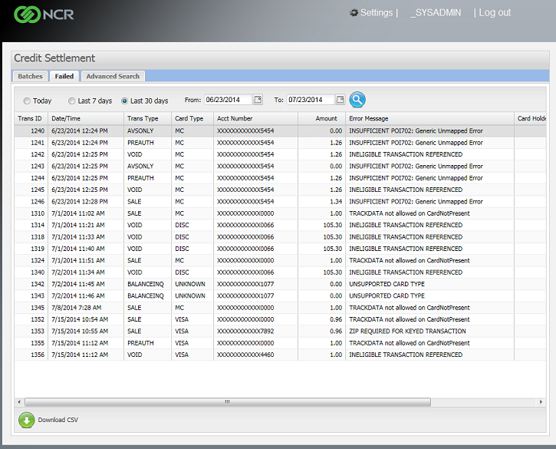Open the To date calendar picker

pos(340,100)
